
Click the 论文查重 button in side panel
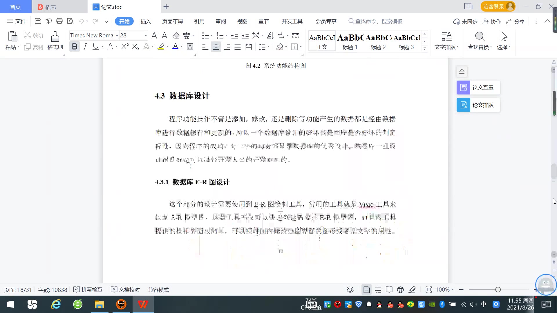[x=478, y=88]
